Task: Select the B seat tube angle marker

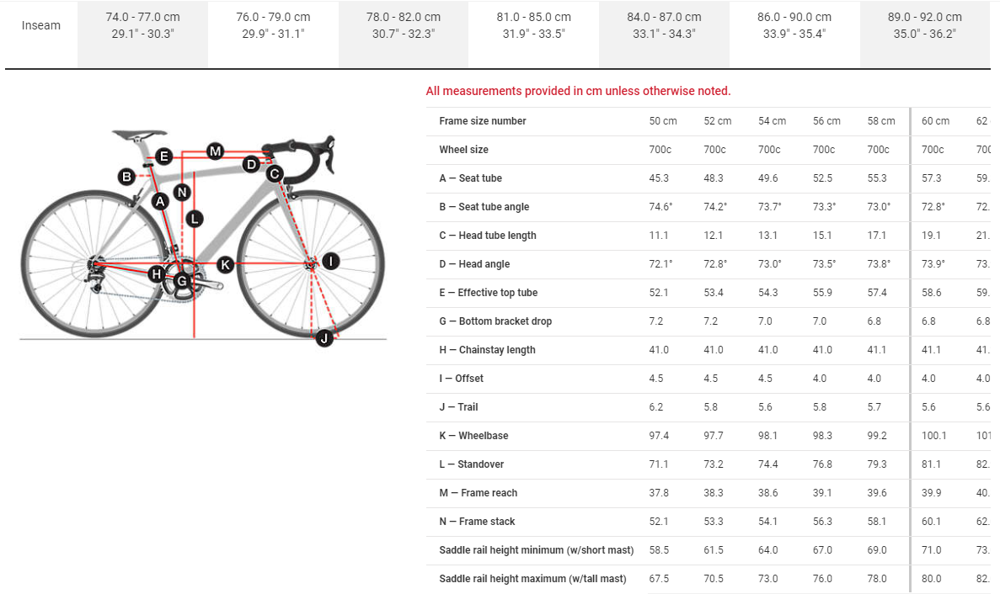Action: tap(126, 177)
